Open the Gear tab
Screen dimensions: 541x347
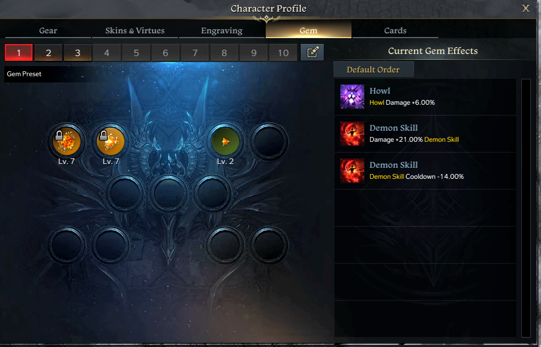tap(48, 30)
